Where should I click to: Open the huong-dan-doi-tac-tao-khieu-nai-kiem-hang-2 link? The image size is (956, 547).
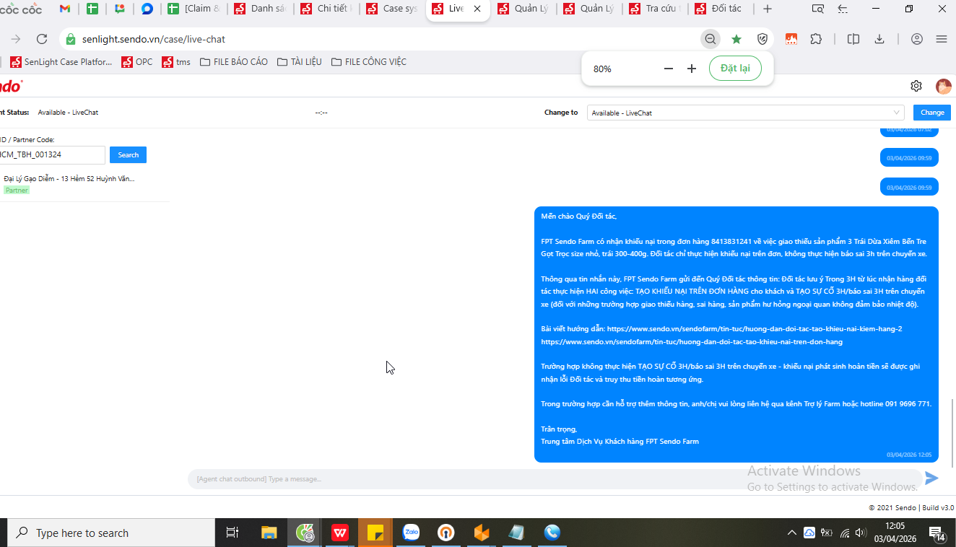(755, 328)
